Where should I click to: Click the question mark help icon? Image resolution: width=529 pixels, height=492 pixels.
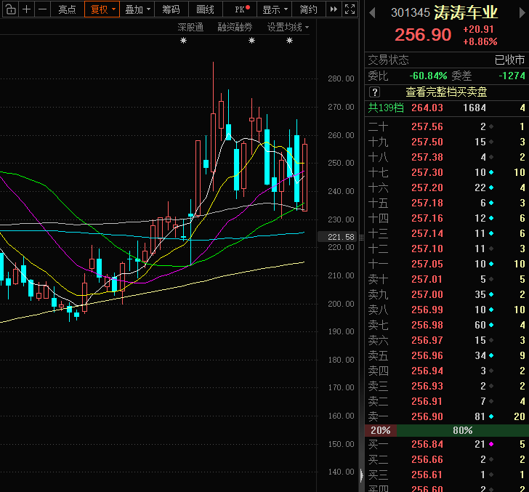(x=374, y=92)
